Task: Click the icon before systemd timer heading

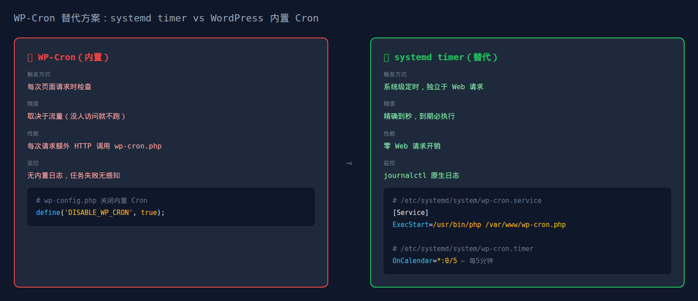Action: coord(386,58)
